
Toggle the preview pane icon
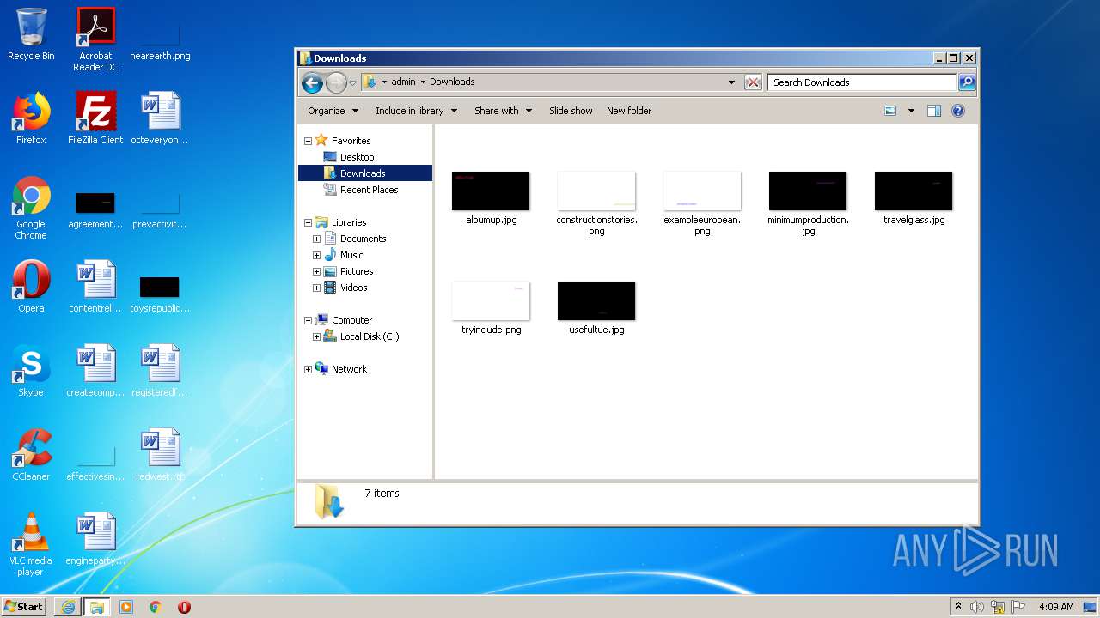934,111
